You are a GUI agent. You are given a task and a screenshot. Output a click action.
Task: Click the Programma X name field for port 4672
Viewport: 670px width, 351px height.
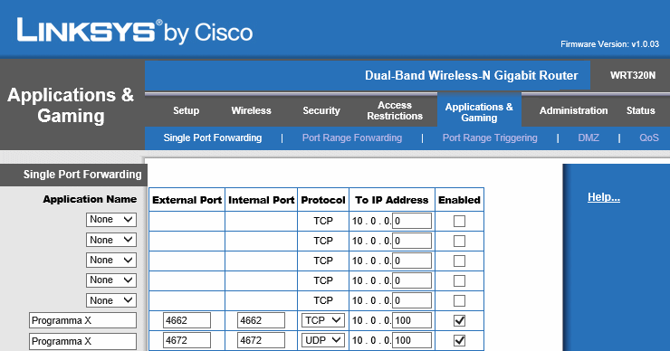(x=83, y=341)
